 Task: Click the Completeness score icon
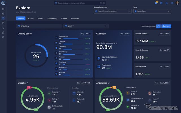(56, 38)
